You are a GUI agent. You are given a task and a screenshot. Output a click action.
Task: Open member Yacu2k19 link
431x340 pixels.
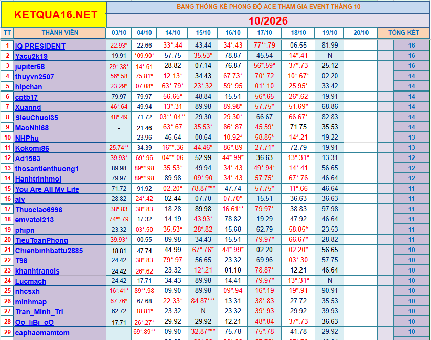31,56
